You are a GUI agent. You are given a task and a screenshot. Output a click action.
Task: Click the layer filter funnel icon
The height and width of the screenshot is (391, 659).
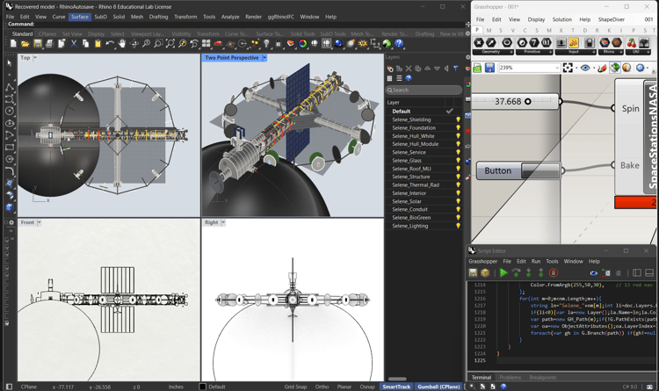(455, 69)
